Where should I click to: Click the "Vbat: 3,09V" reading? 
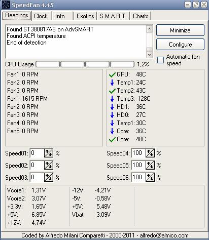[x=91, y=215]
